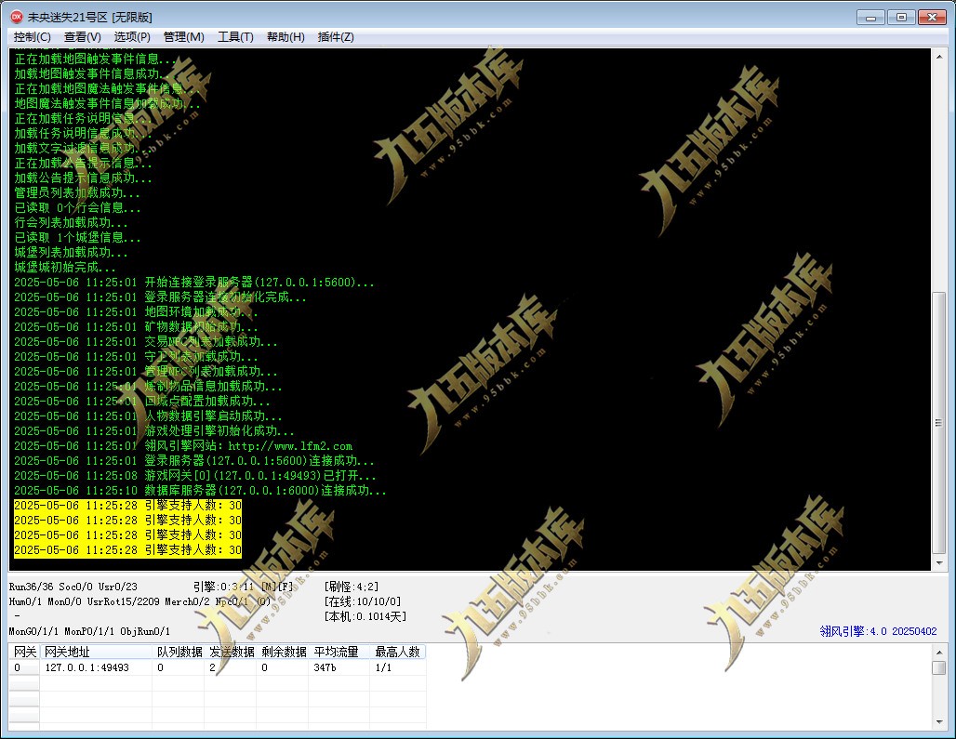The image size is (956, 739).
Task: Click log line 已读取 1个城堡信息
Action: tap(77, 238)
